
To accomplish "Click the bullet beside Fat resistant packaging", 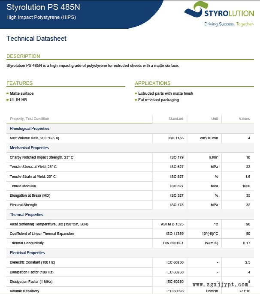I will pyautogui.click(x=136, y=100).
